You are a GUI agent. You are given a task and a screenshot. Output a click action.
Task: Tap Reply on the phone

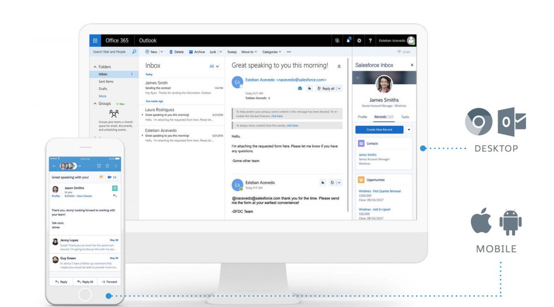pos(61,282)
